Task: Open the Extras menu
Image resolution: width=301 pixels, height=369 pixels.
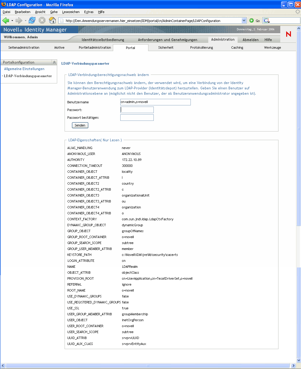Action: pyautogui.click(x=89, y=12)
